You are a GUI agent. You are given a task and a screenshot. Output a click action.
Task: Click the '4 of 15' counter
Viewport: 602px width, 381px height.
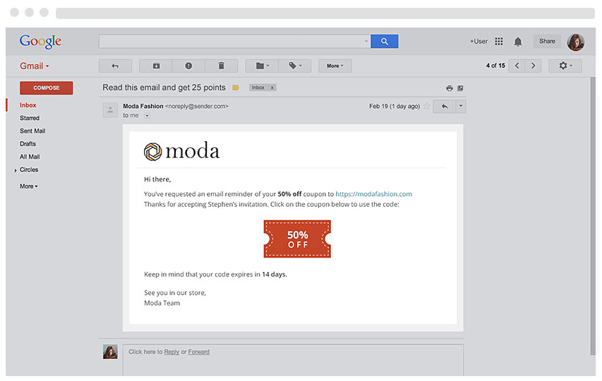(x=495, y=66)
